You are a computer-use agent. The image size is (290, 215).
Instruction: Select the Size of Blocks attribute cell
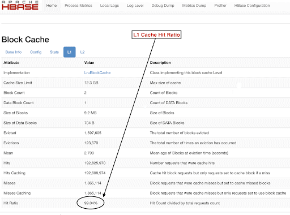point(15,113)
